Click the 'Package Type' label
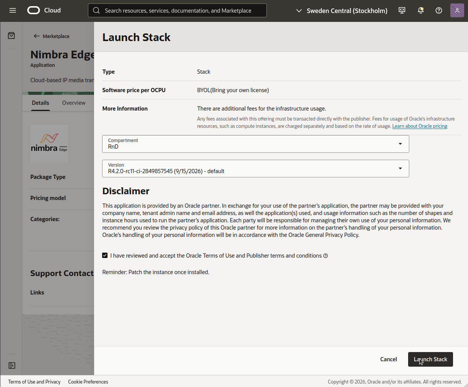 48,177
